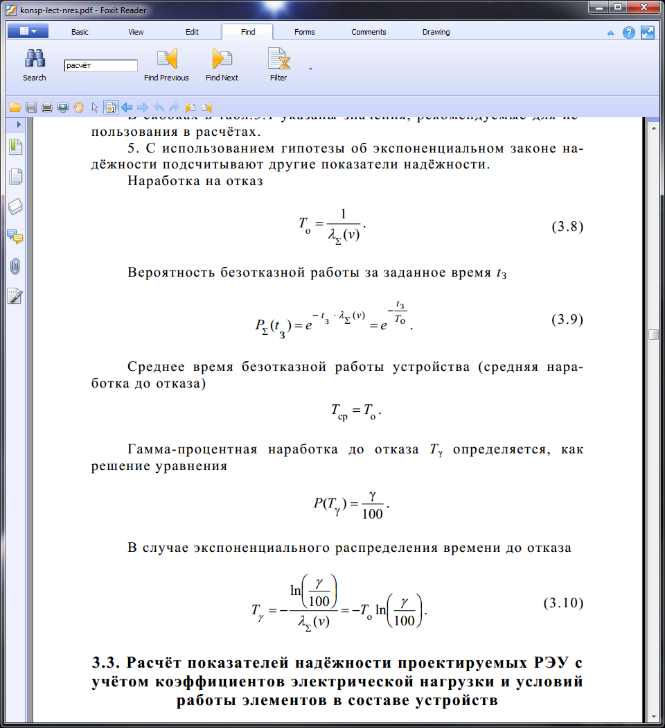Click the section heading 3.3. Расчёт показателей
Screen dimensions: 665x728
click(x=337, y=681)
